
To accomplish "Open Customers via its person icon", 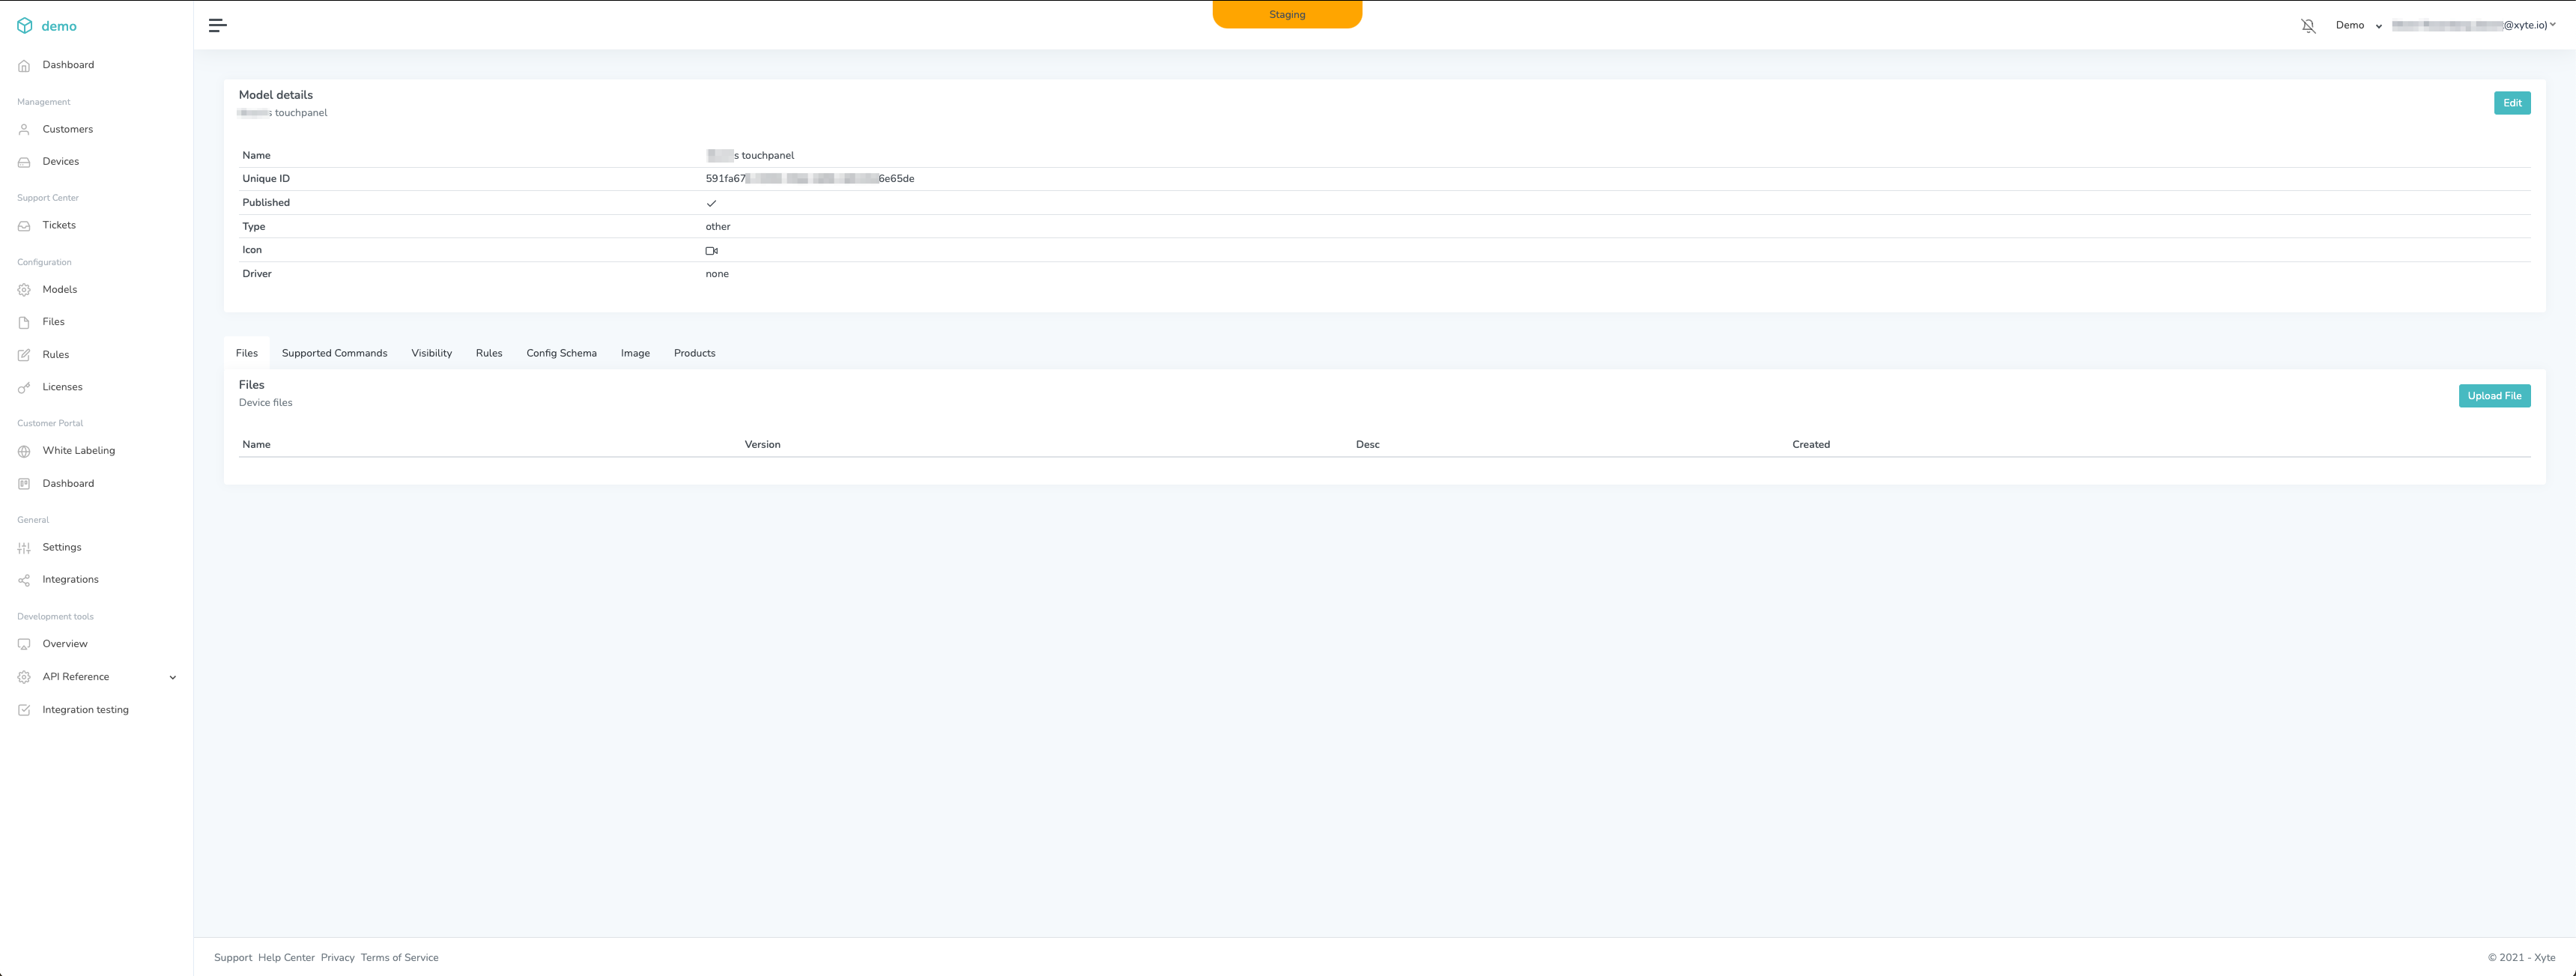I will coord(24,130).
